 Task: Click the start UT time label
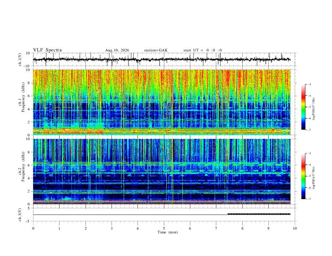point(202,50)
